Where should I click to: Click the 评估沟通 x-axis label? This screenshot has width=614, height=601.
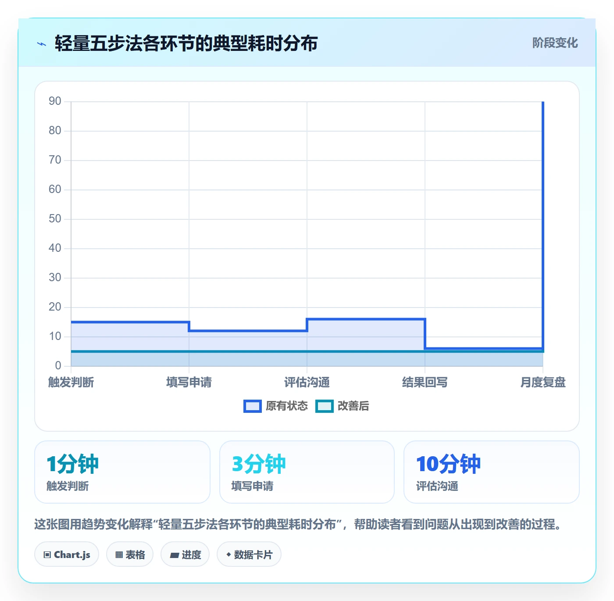pyautogui.click(x=307, y=383)
